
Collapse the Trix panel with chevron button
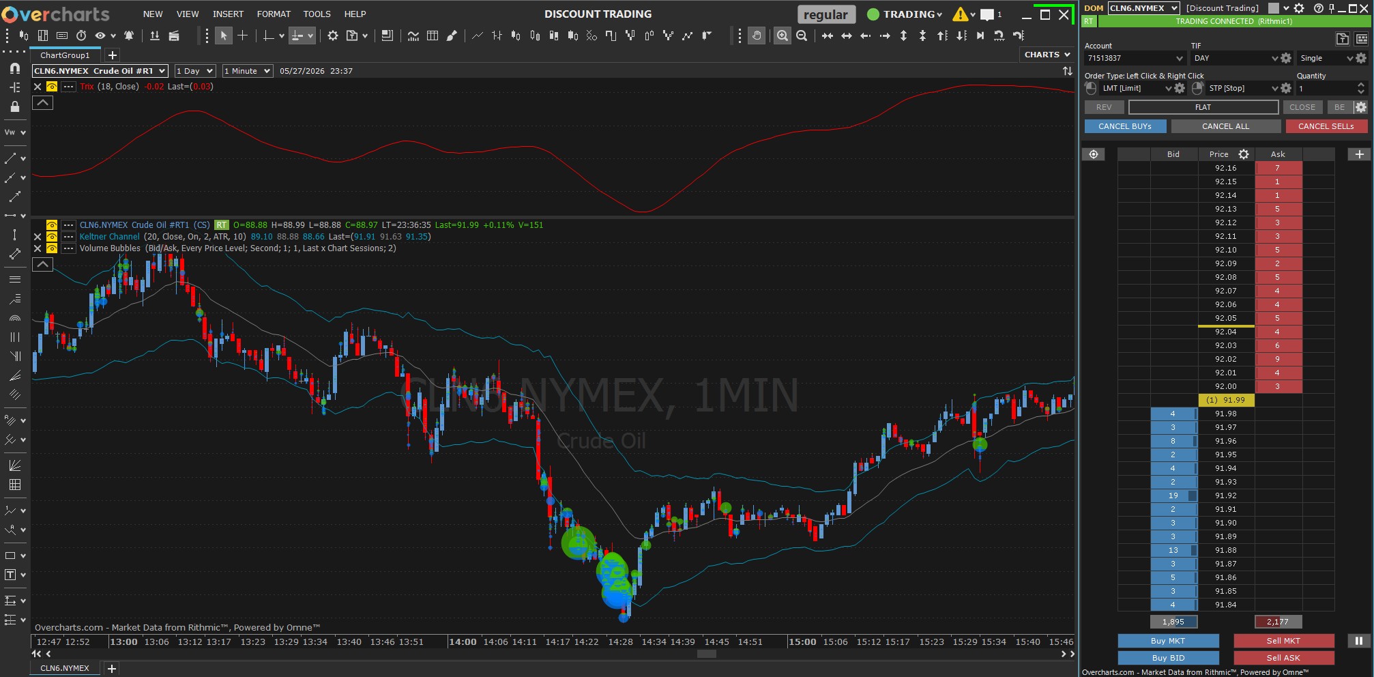click(42, 103)
